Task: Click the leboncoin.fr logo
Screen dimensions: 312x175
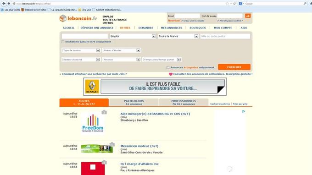Action: (x=78, y=18)
